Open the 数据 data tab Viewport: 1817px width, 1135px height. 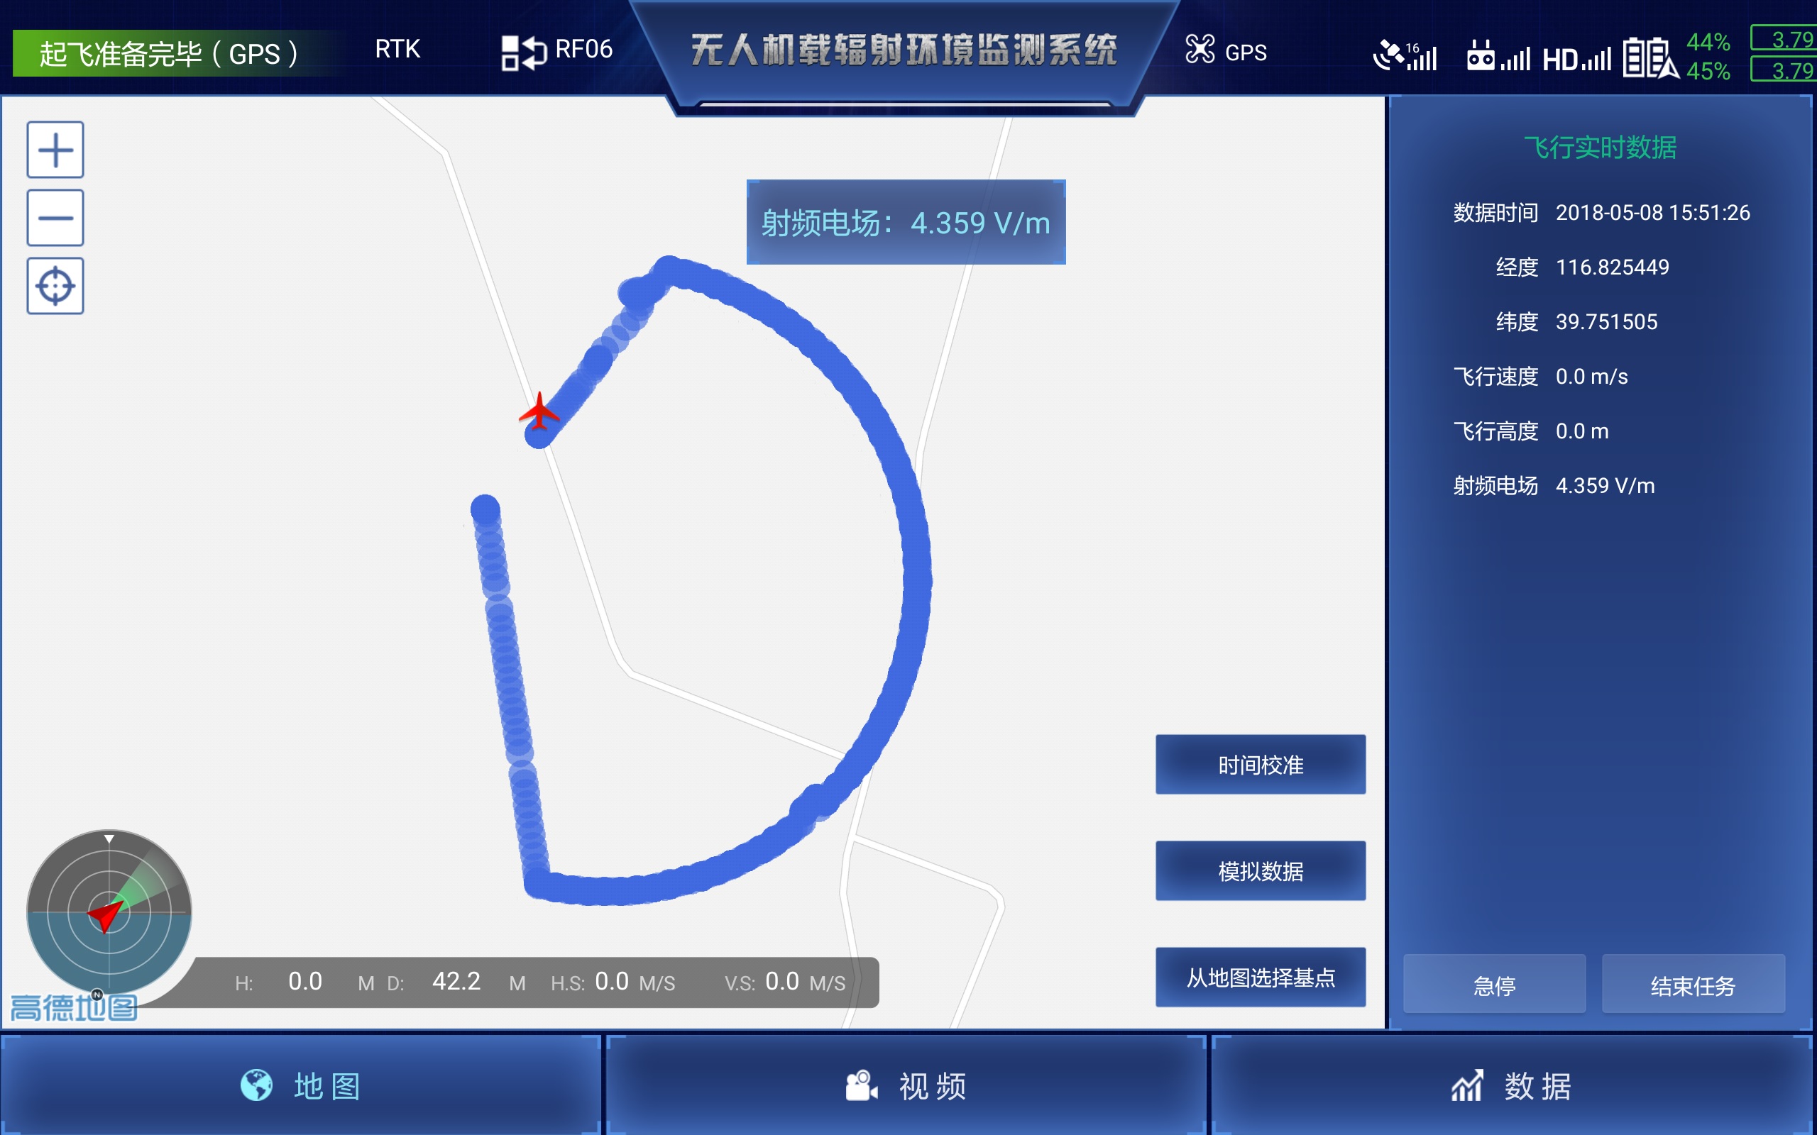tap(1511, 1085)
